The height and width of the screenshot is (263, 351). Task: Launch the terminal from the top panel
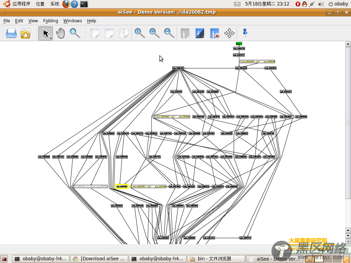pyautogui.click(x=84, y=4)
